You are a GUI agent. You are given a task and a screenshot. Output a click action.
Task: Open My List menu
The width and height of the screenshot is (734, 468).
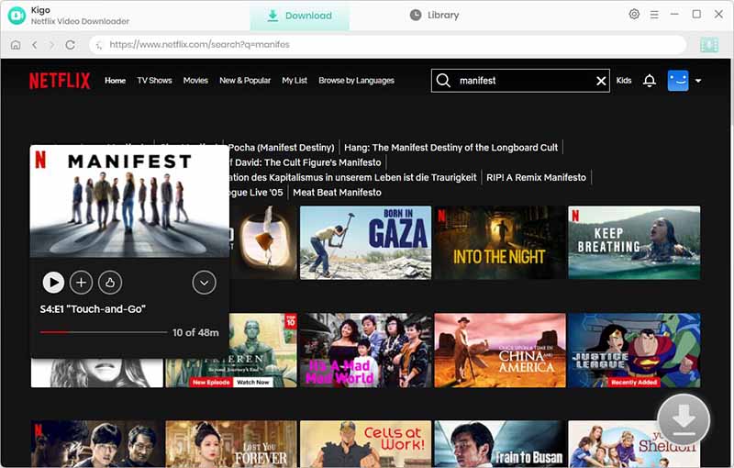pos(295,81)
